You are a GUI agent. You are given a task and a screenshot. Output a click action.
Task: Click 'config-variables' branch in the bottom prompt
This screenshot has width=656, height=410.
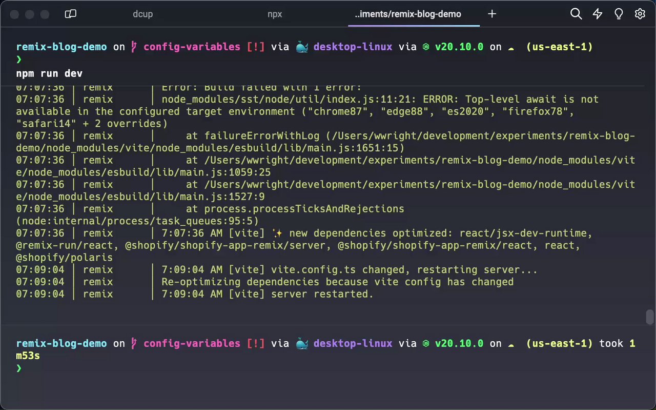(192, 343)
